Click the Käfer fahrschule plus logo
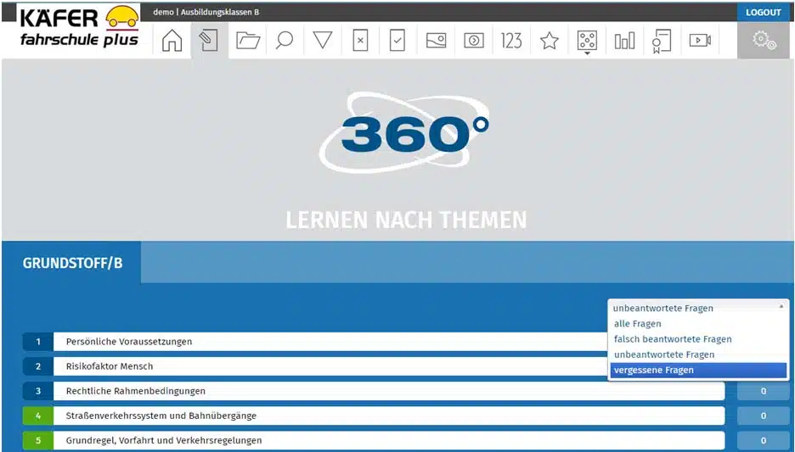795x452 pixels. click(x=78, y=28)
